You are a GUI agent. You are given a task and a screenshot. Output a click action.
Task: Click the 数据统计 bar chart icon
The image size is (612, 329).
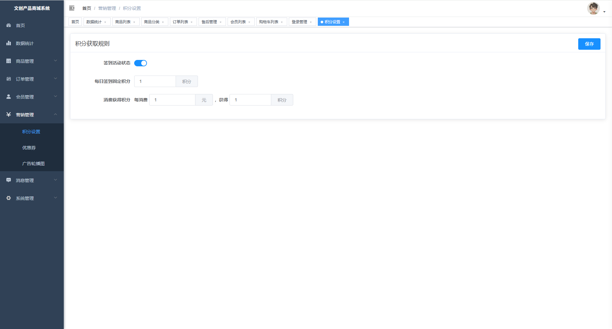(x=9, y=43)
